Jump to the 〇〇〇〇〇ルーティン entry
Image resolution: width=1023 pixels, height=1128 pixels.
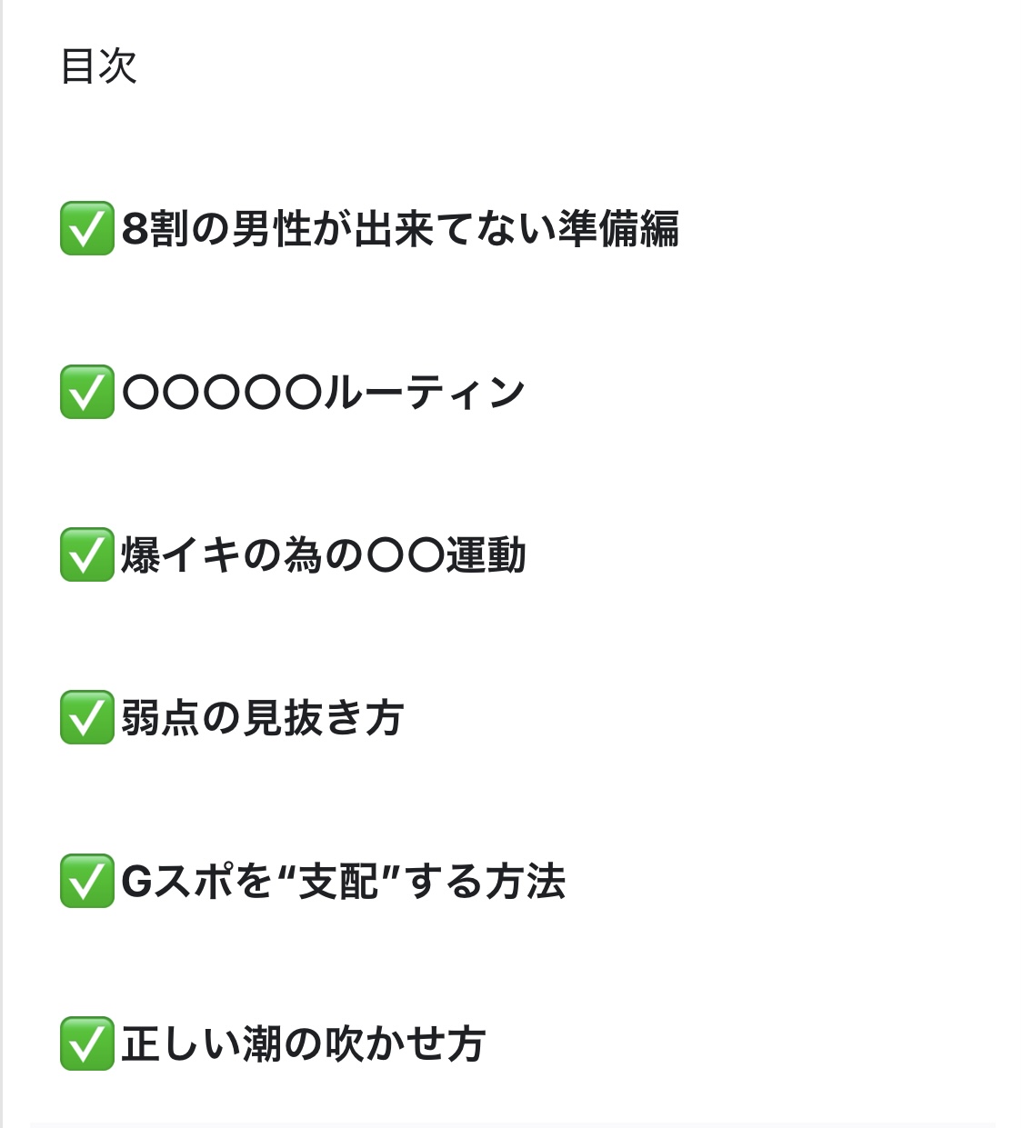click(323, 392)
